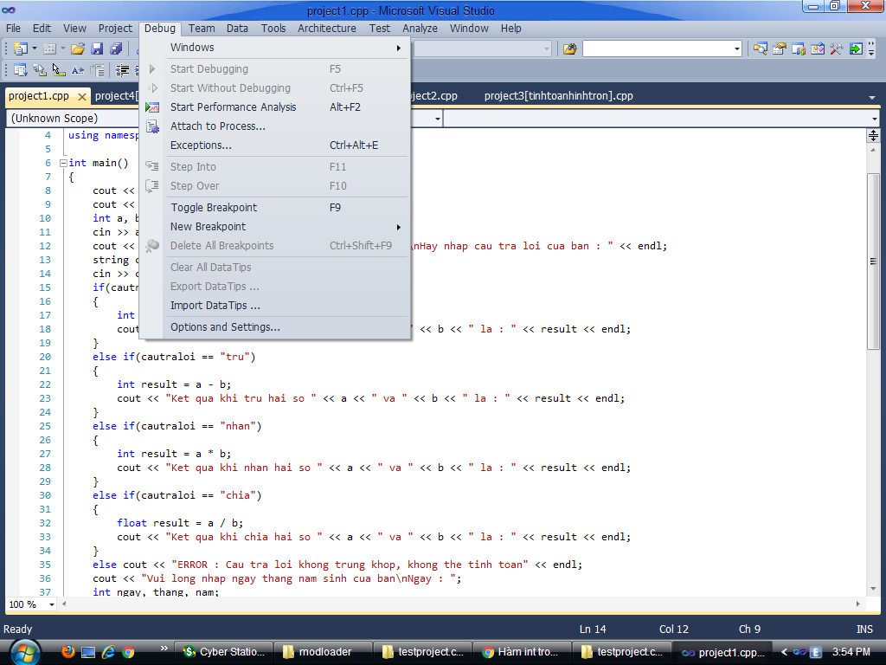Open the Chrome quick launch icon

(x=128, y=652)
